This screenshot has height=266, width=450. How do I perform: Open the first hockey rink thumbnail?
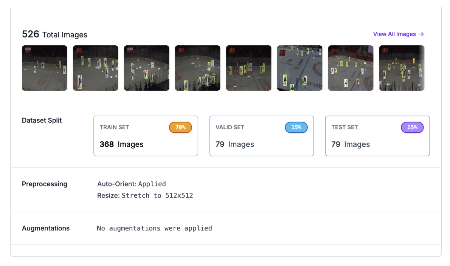[45, 68]
